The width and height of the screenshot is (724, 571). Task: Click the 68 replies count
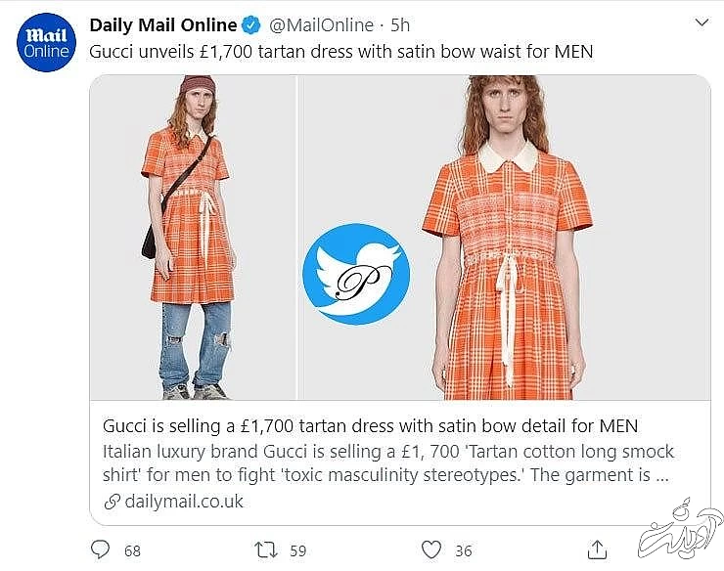(x=132, y=551)
